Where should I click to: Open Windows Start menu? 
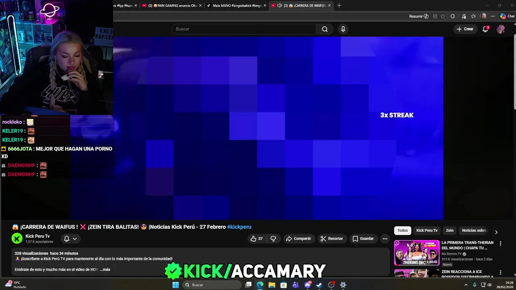click(x=175, y=285)
